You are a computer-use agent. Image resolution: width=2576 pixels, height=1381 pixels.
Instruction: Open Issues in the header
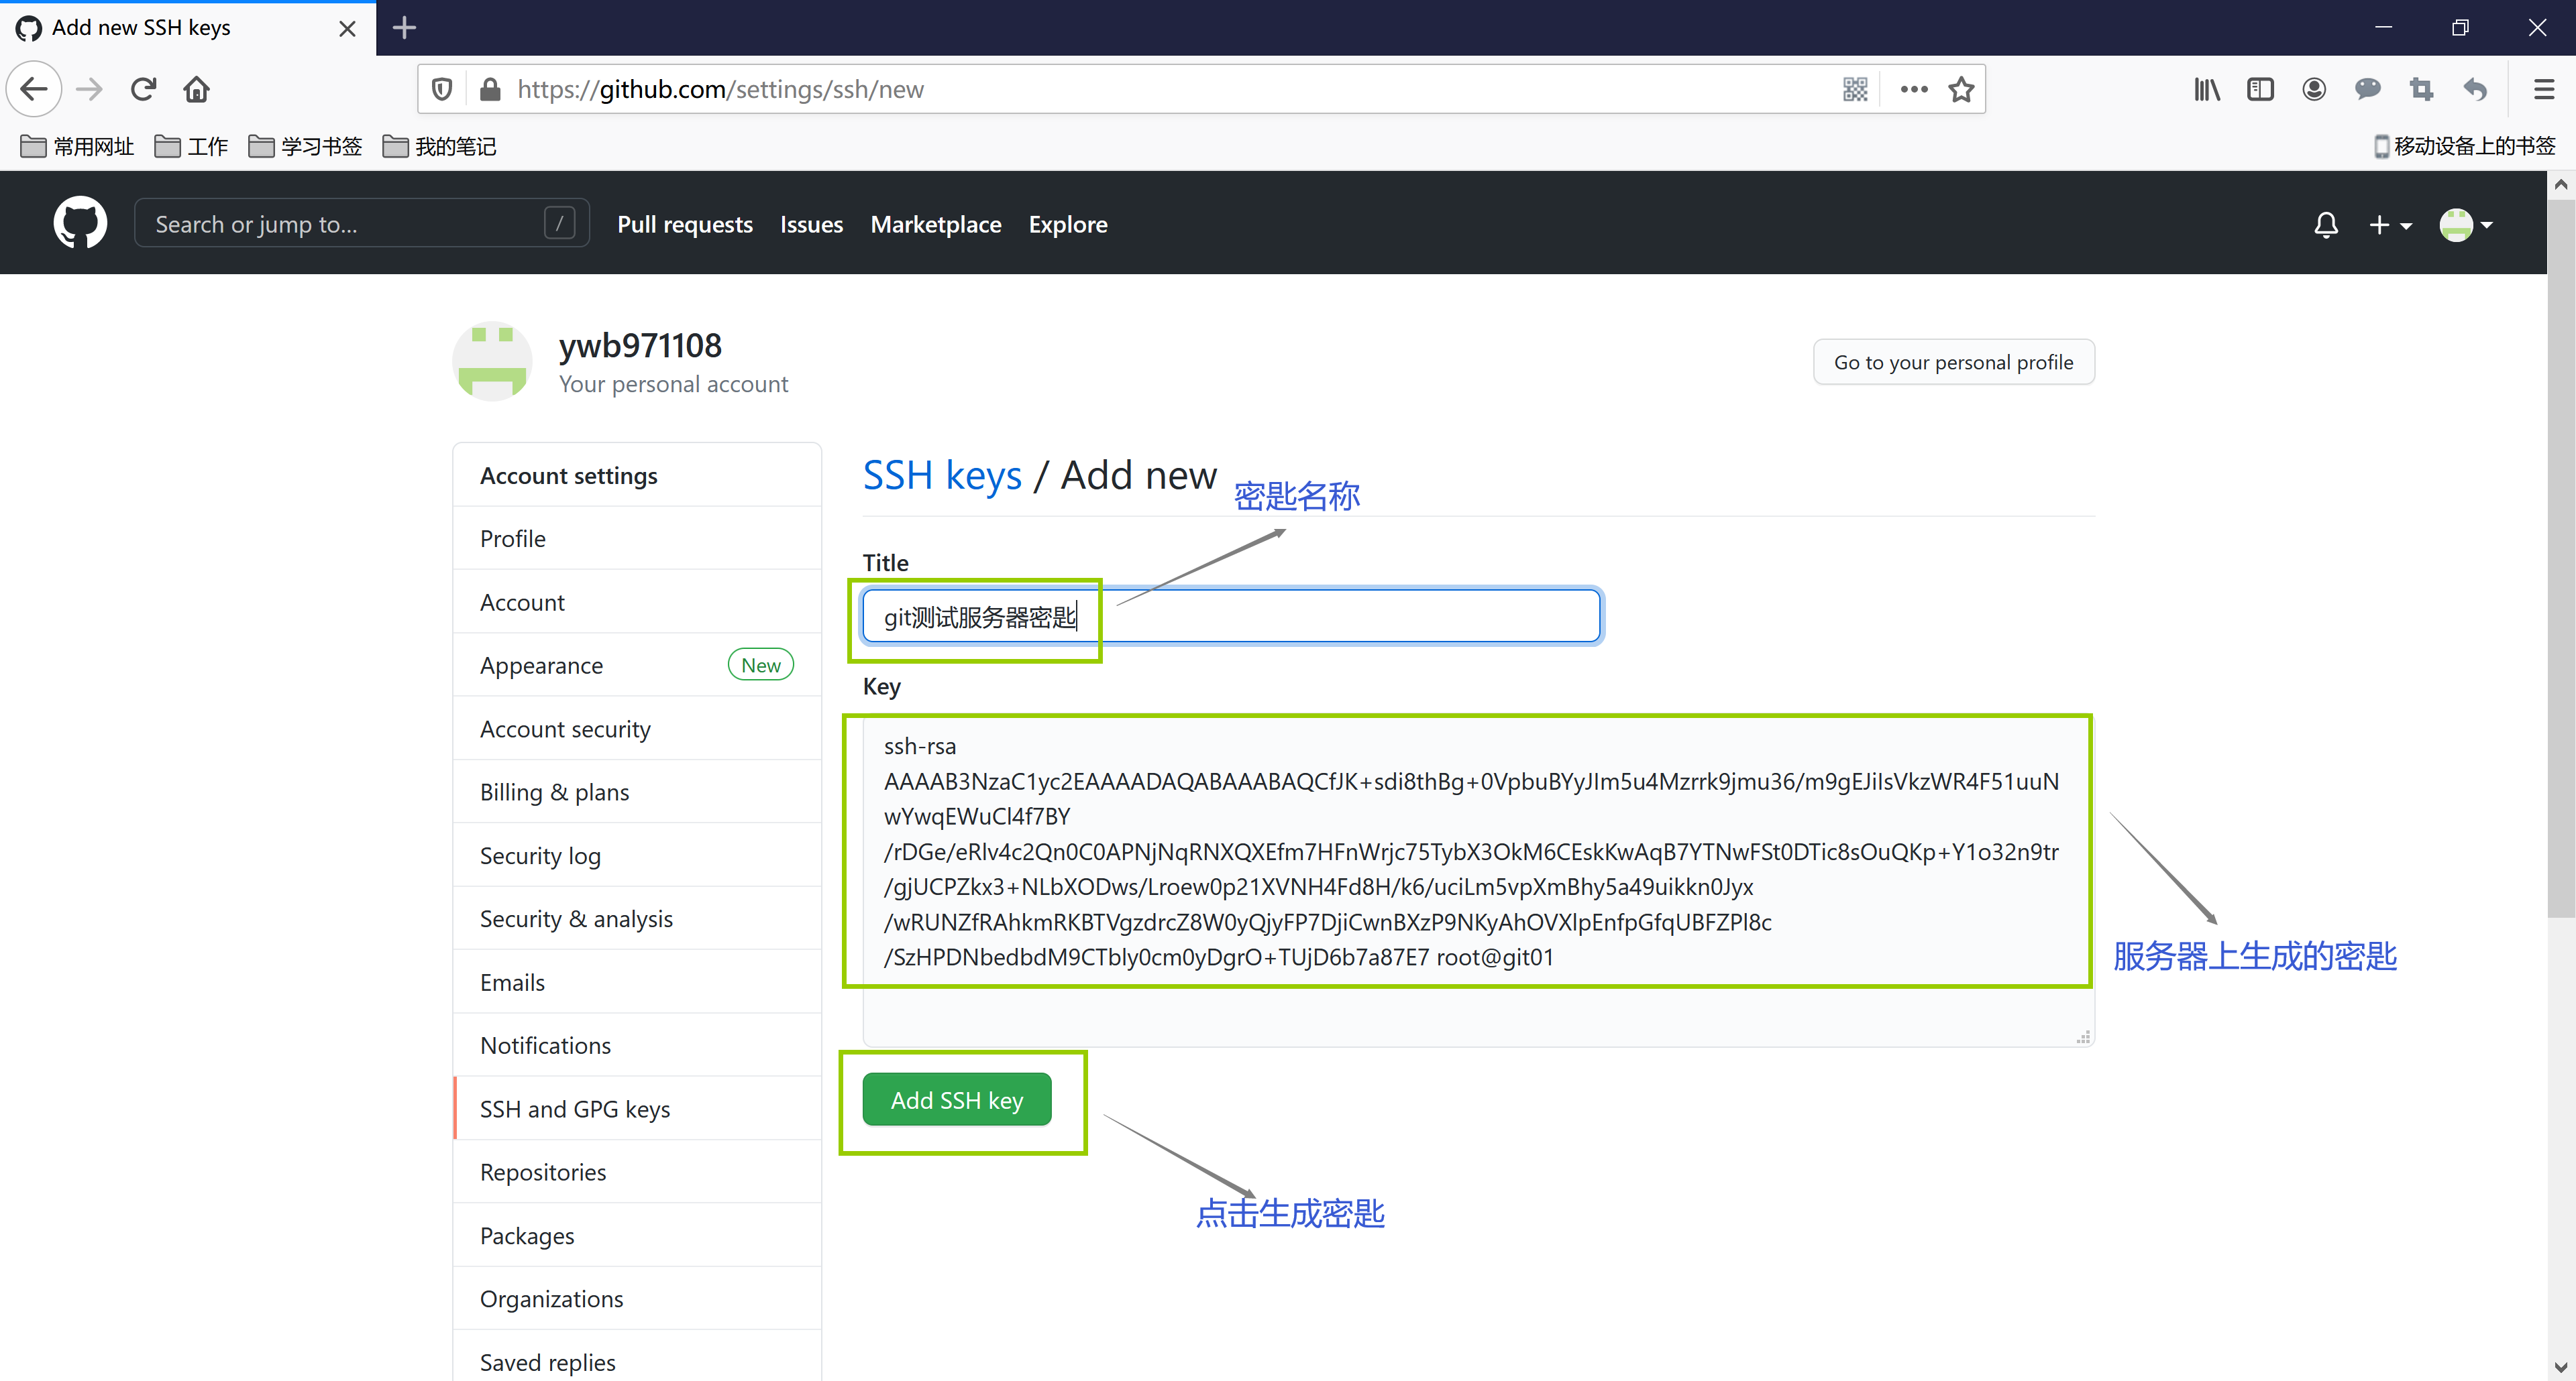(x=811, y=224)
